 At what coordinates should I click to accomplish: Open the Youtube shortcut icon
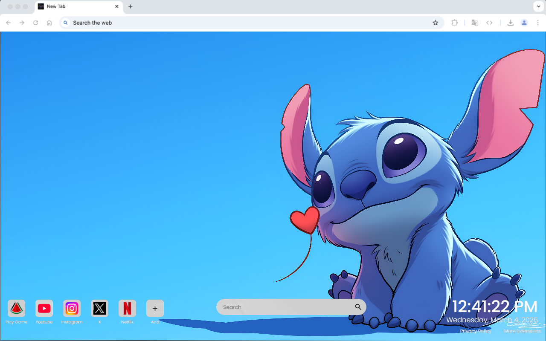click(x=44, y=308)
